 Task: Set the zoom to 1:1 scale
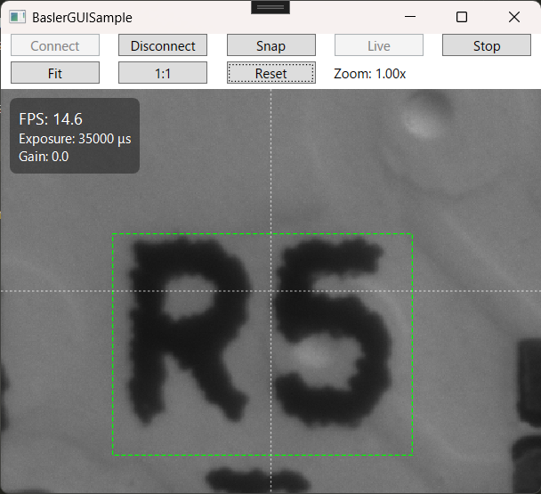point(163,73)
